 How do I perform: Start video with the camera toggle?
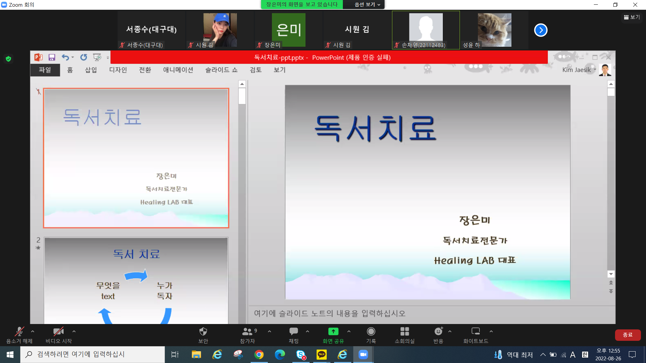[59, 332]
